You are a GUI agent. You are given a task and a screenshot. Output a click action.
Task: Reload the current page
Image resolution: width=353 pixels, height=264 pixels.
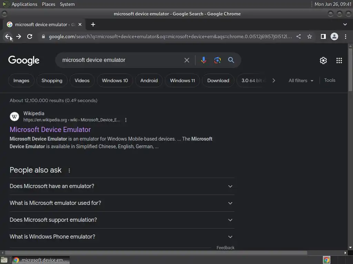[x=30, y=36]
